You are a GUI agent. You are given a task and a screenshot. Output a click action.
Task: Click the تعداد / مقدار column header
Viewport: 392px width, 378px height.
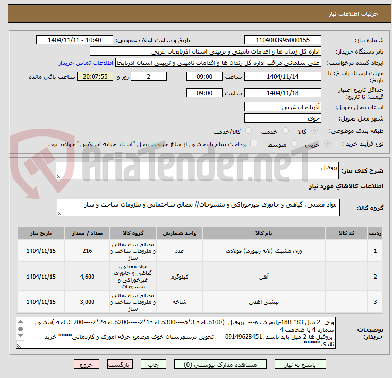(87, 233)
